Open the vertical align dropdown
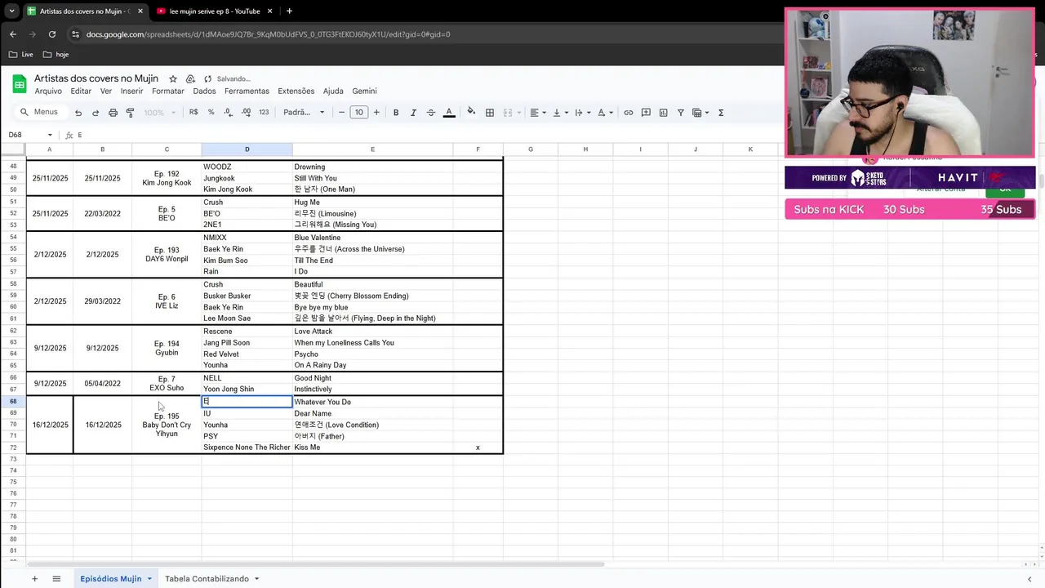 [560, 113]
